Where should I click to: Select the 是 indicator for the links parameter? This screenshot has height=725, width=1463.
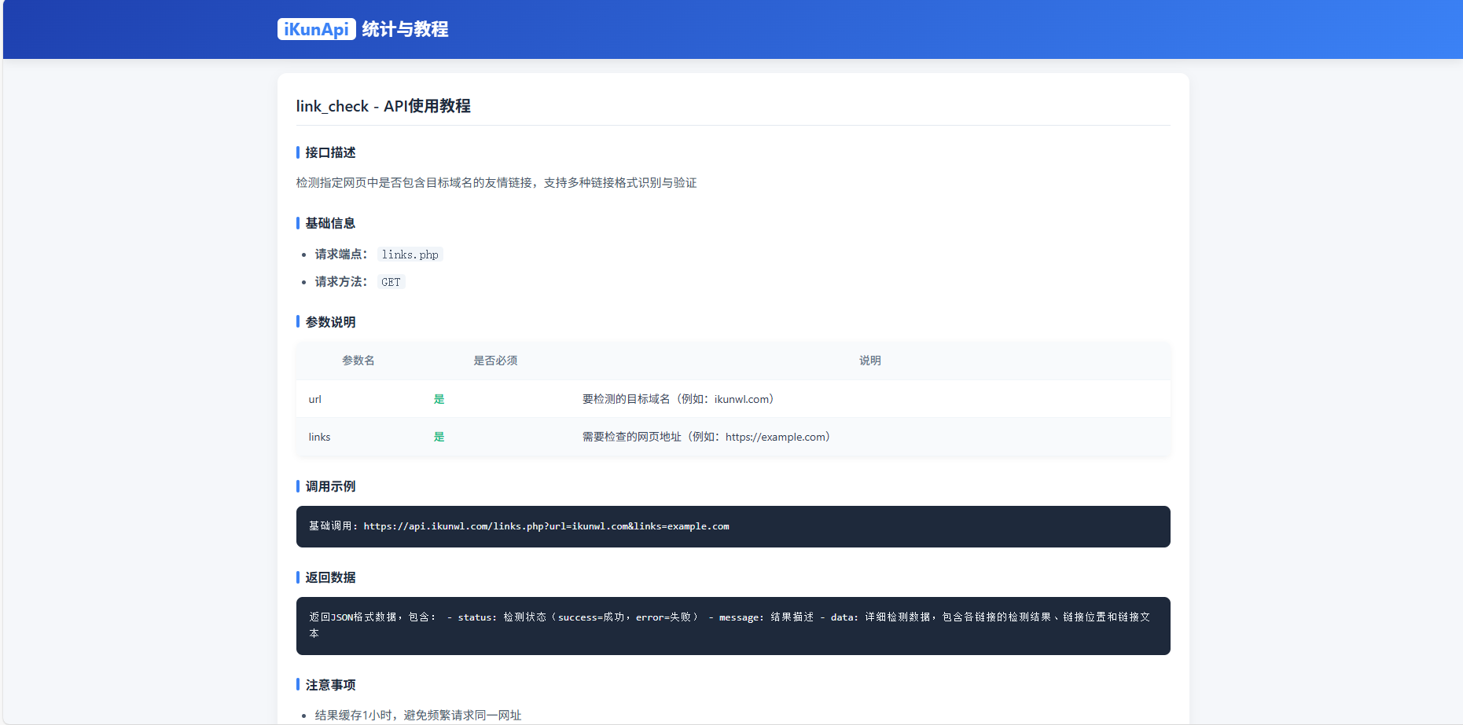pyautogui.click(x=439, y=437)
